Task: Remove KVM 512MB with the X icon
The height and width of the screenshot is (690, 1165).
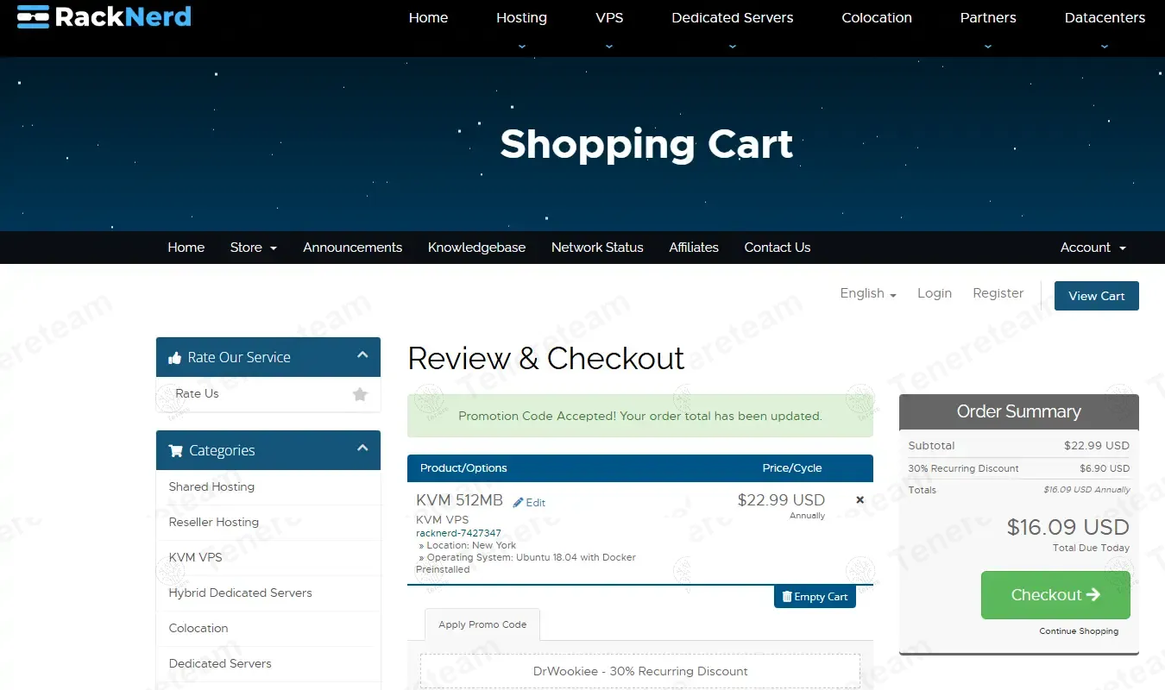Action: click(x=860, y=499)
